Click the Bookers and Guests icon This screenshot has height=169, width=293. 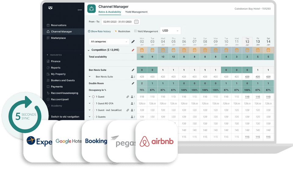point(48,80)
